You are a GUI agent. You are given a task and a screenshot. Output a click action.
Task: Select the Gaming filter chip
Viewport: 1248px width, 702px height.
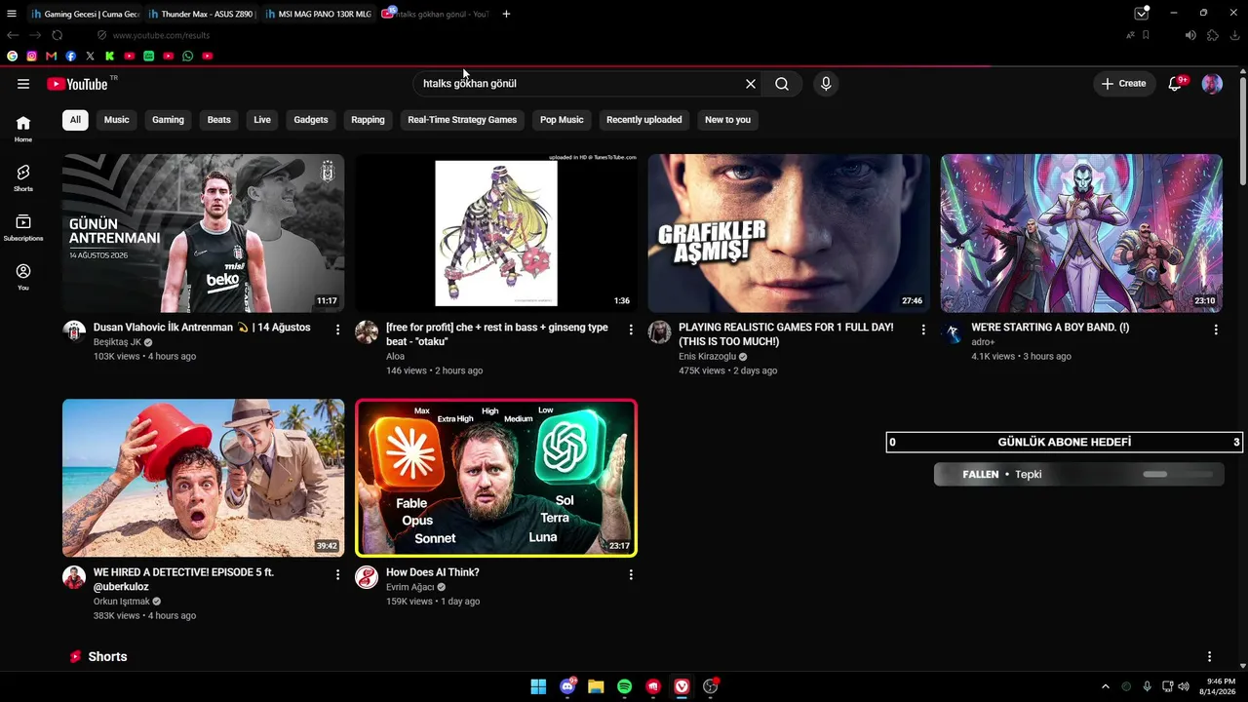[168, 120]
